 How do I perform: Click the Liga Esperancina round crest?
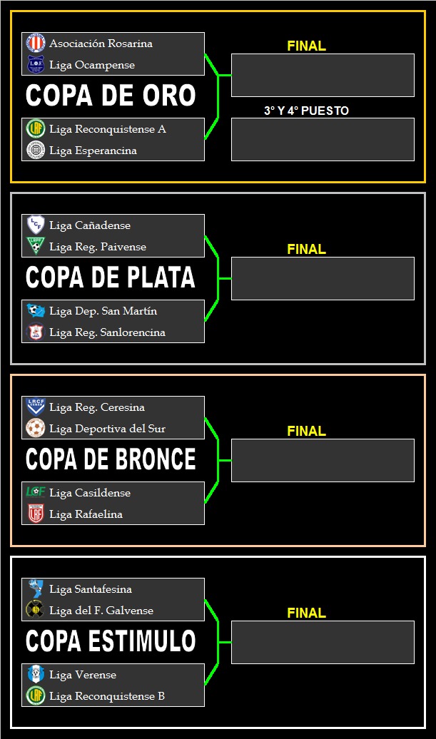click(x=36, y=151)
